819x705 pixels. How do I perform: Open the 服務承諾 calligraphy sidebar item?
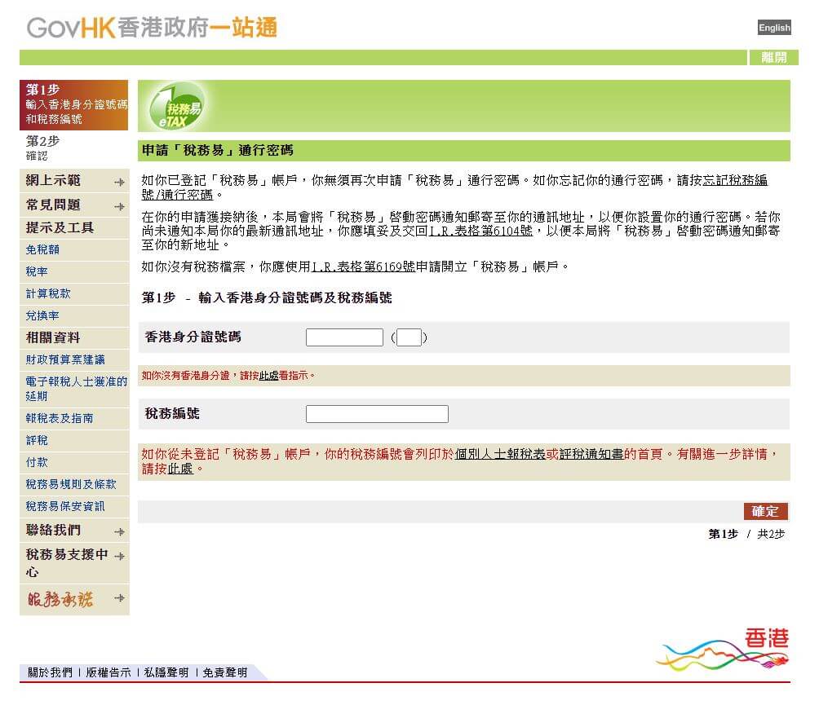pyautogui.click(x=60, y=599)
